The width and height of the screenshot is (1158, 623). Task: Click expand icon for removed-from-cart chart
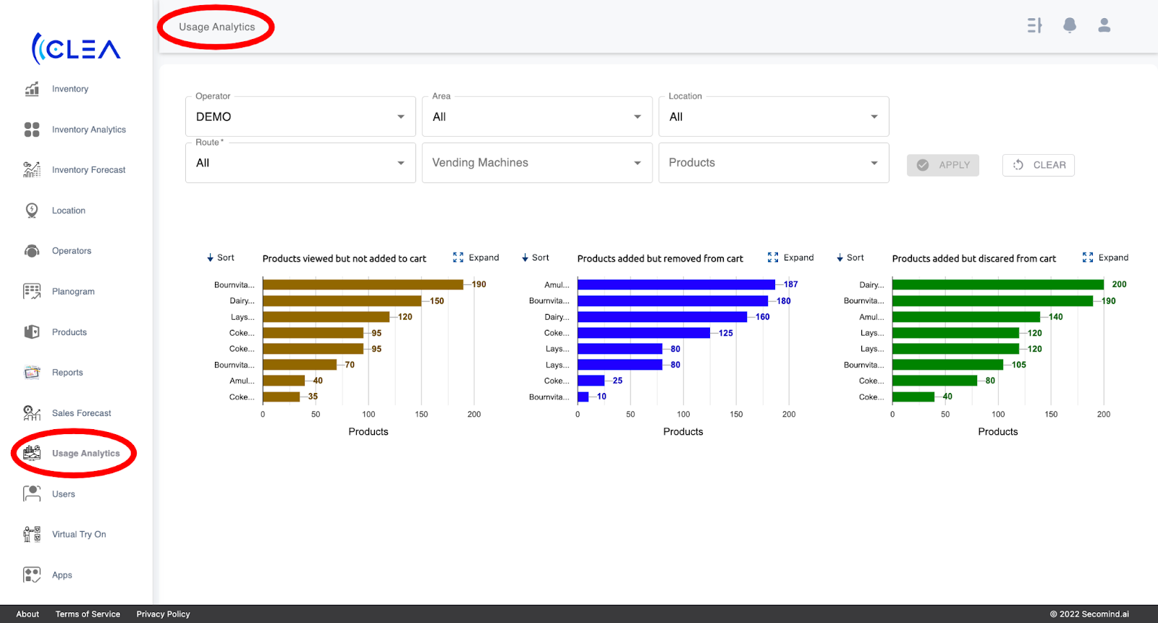(773, 258)
